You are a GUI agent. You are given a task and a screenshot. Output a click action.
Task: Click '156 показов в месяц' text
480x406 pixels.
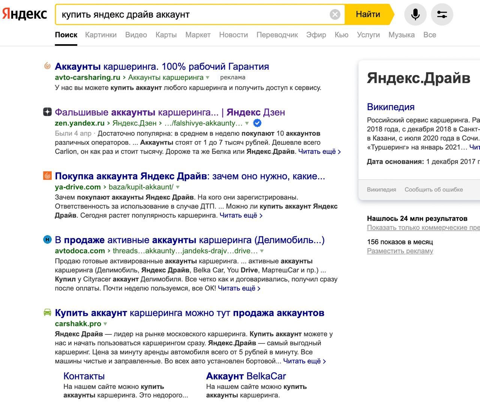click(400, 242)
